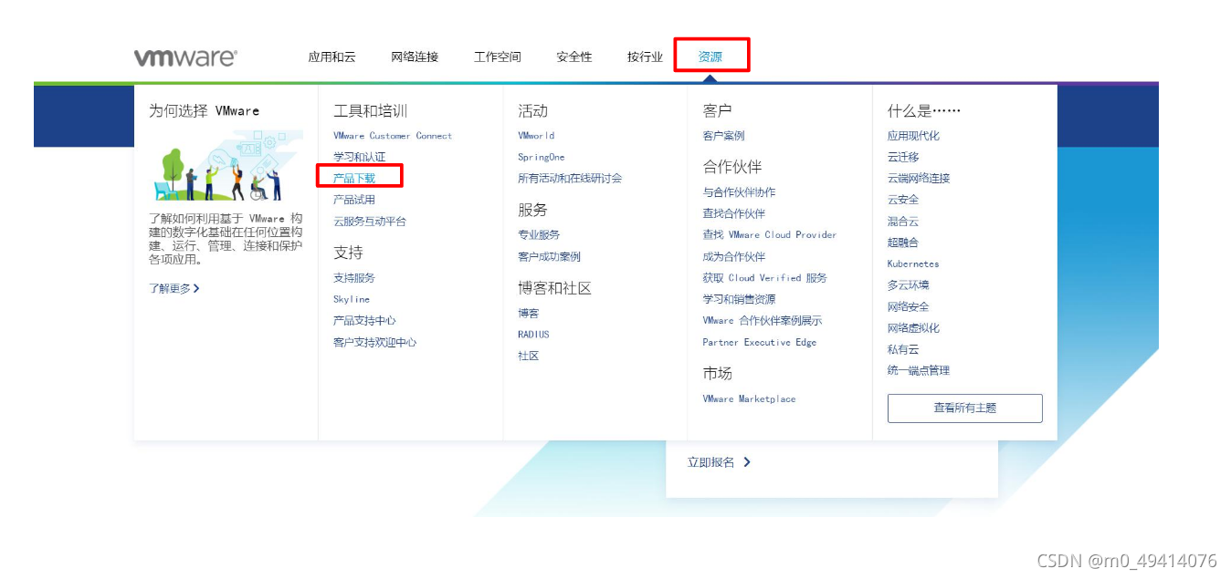The image size is (1231, 579).
Task: Open 混合云 topic
Action: (x=903, y=221)
